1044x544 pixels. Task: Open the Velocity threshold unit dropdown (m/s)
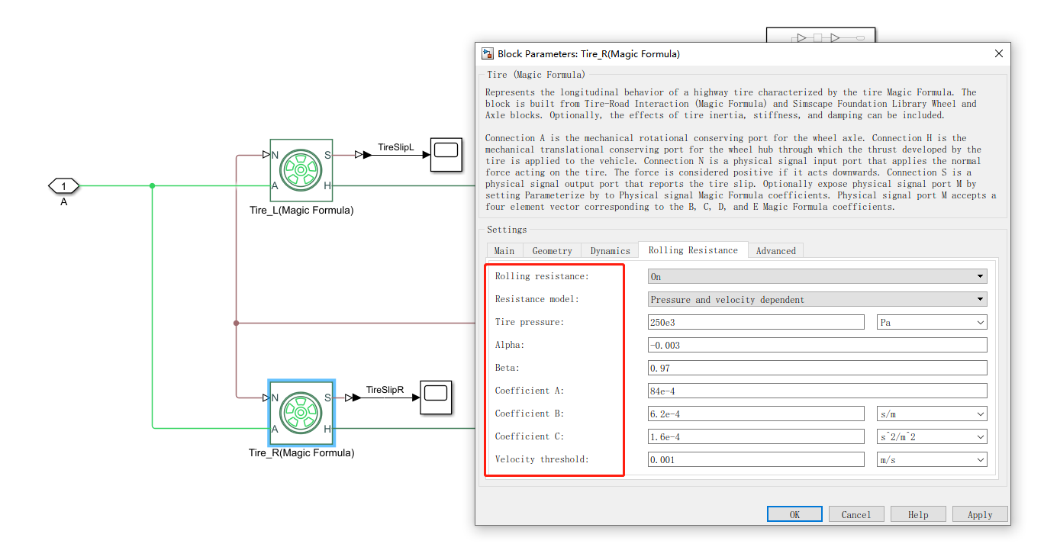pyautogui.click(x=932, y=459)
